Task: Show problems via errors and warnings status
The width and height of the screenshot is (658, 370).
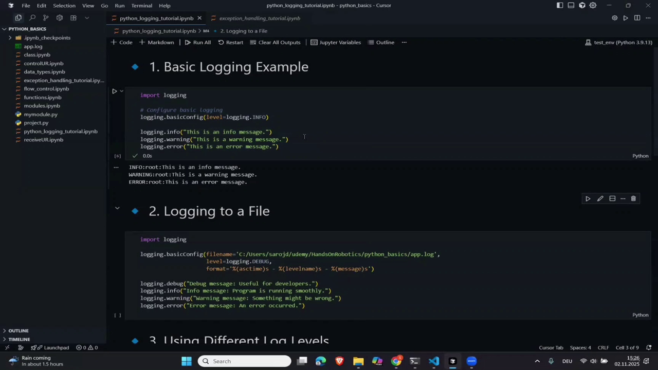Action: [x=87, y=348]
